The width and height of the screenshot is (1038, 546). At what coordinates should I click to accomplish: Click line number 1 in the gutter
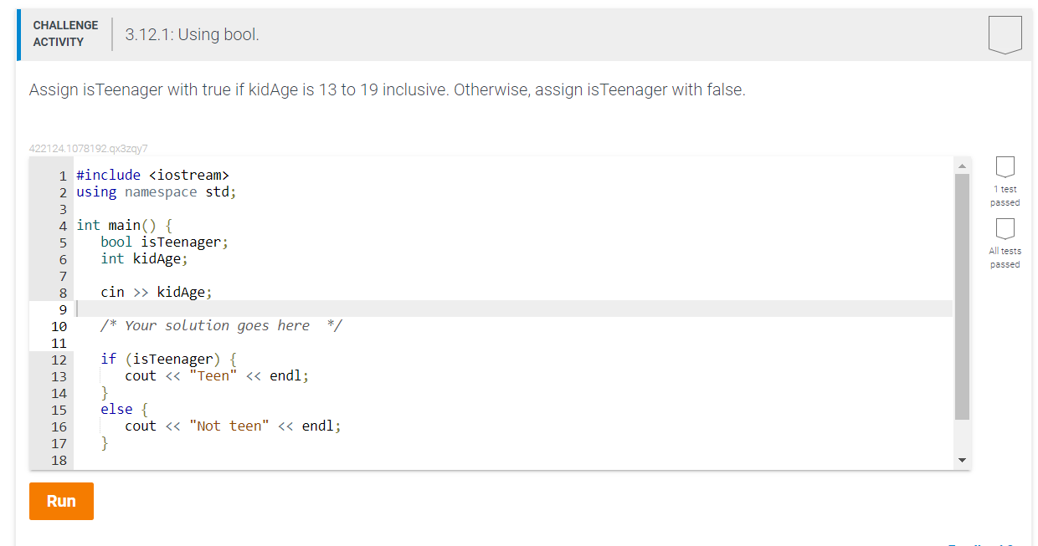62,175
